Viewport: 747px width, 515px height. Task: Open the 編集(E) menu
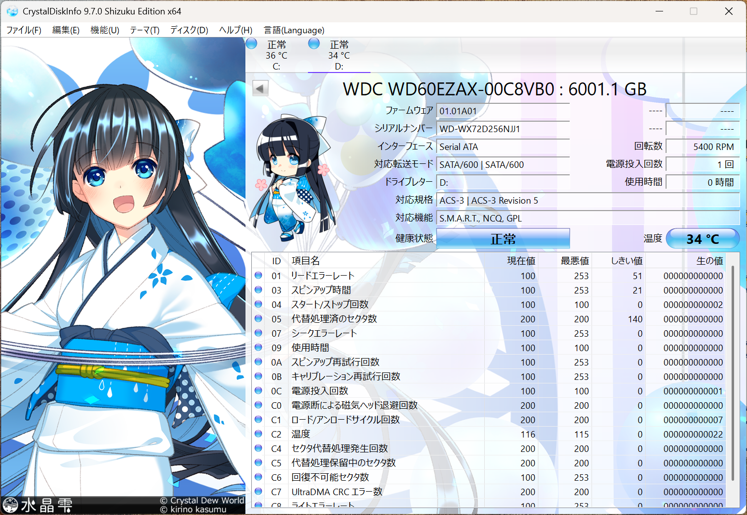click(66, 30)
